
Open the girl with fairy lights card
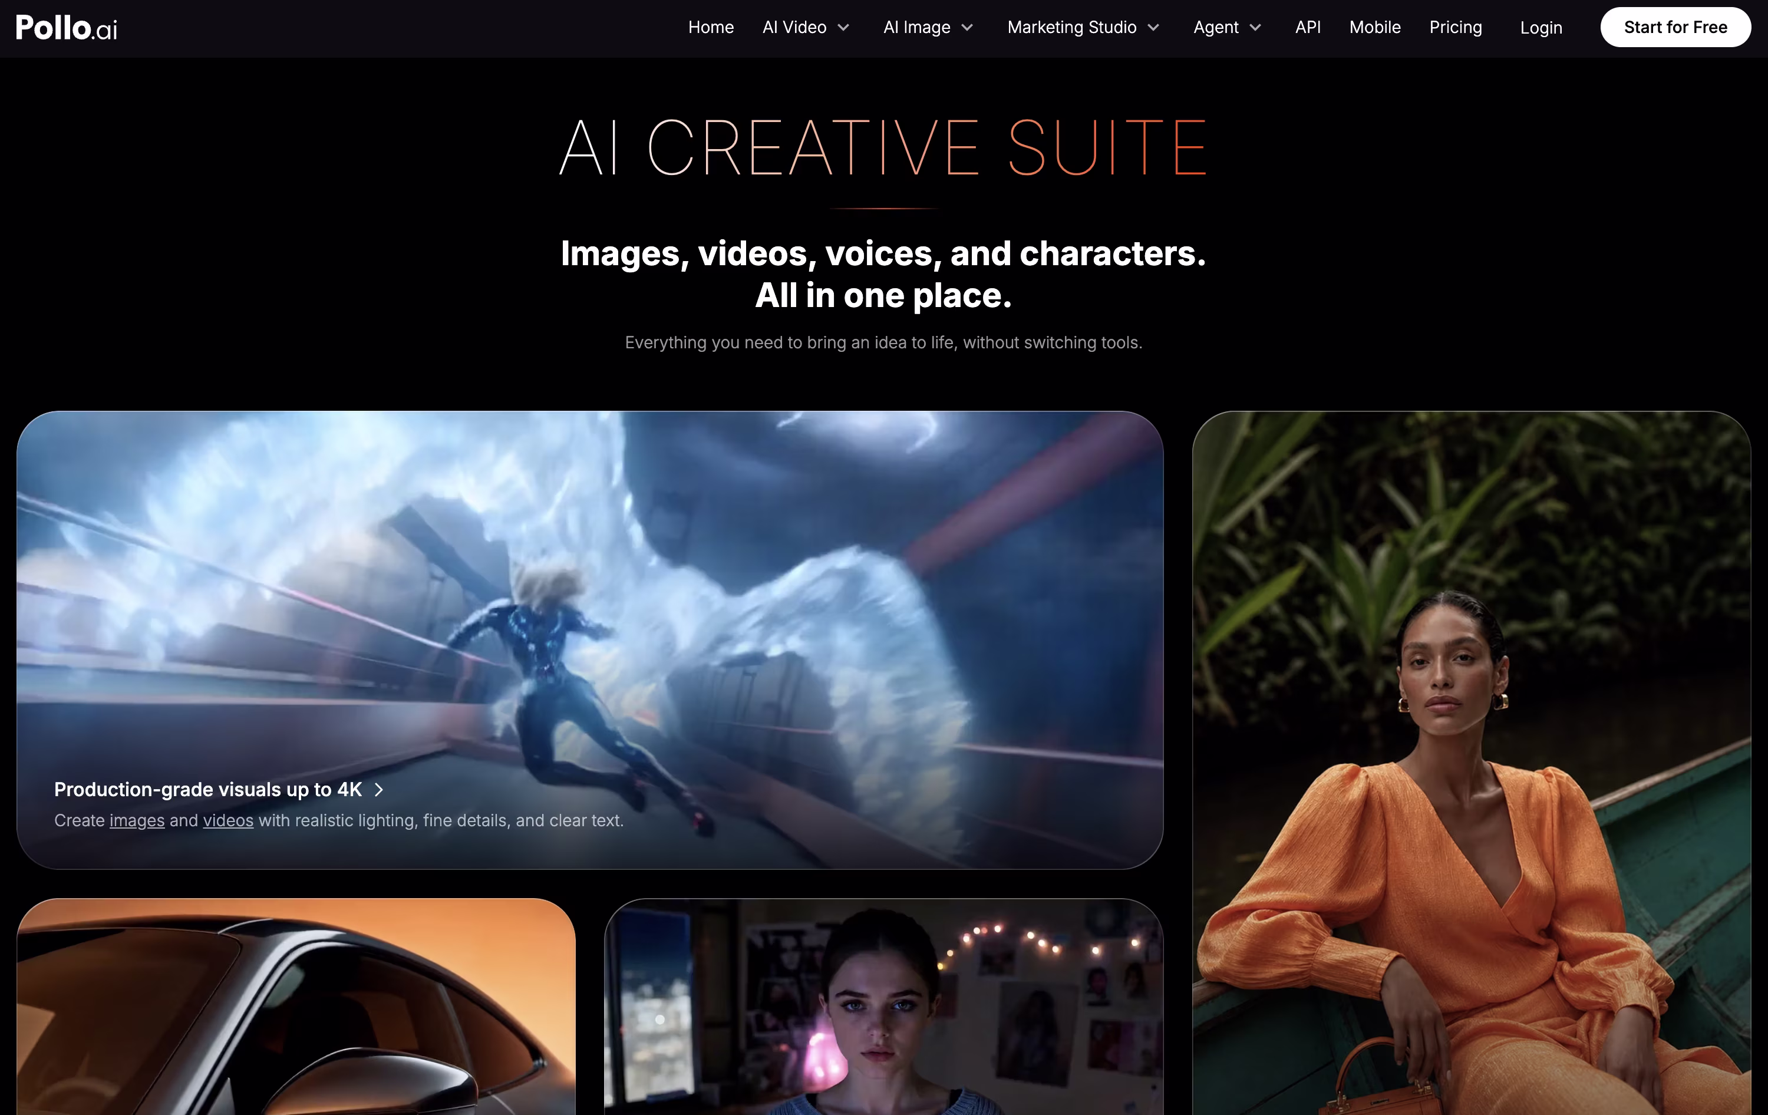[x=883, y=1007]
